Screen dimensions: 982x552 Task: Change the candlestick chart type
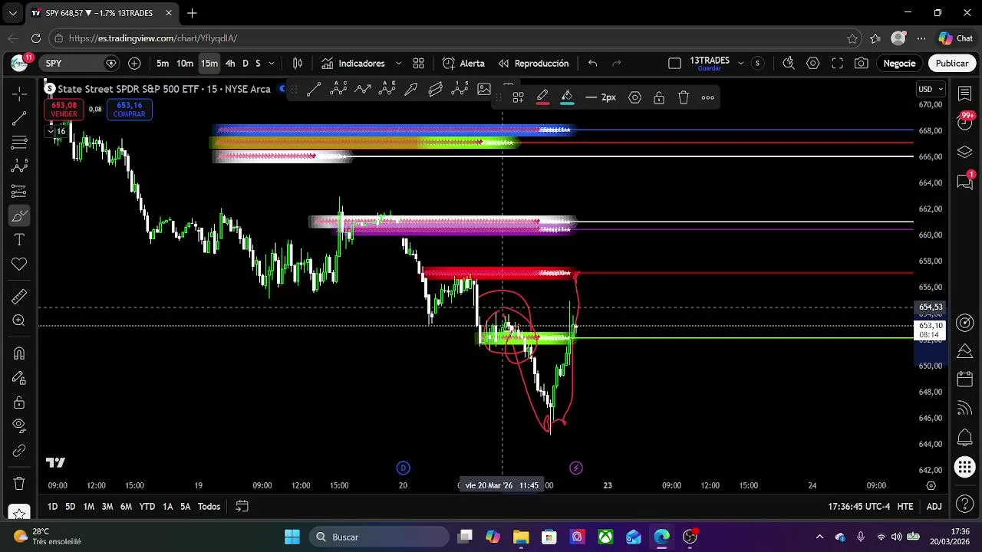298,64
